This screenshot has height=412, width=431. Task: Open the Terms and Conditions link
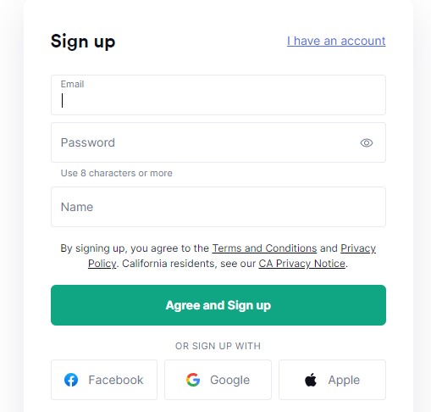coord(264,248)
